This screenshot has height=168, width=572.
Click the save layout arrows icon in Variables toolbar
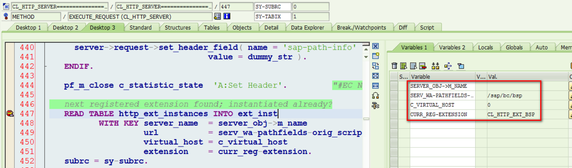pos(436,66)
